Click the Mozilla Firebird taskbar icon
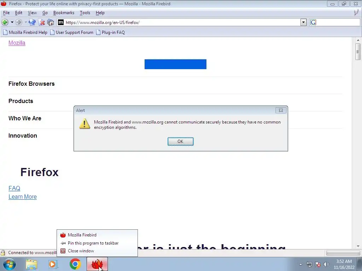Screen dimensions: 362x271 (x=97, y=264)
